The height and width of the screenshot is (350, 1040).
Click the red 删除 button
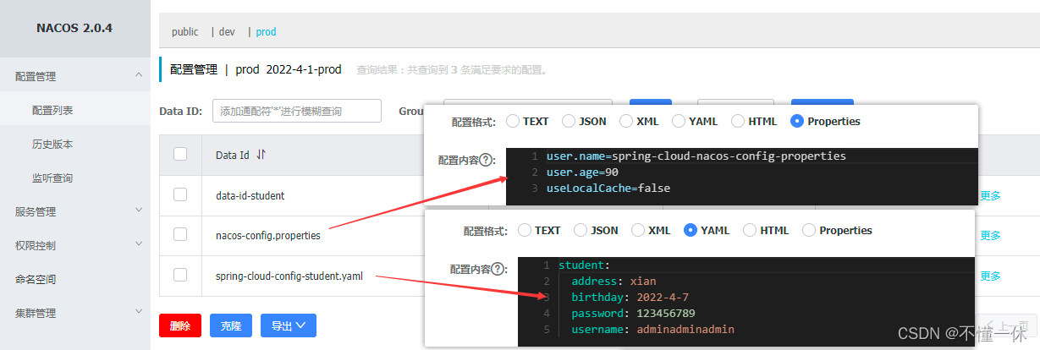click(x=180, y=325)
